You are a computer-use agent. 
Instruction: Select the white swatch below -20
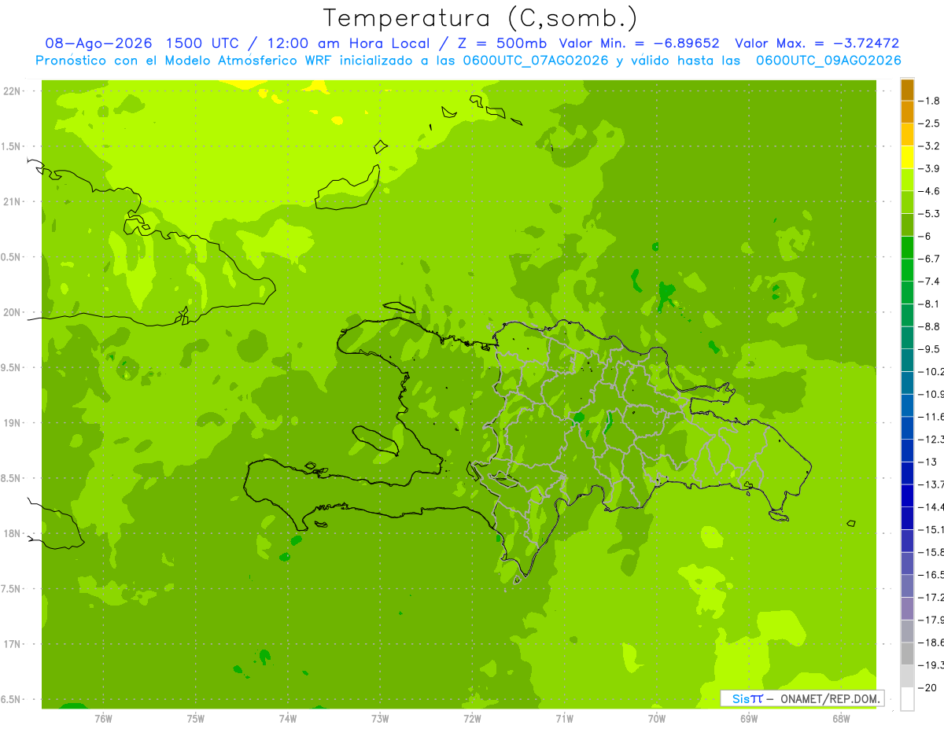pos(907,699)
